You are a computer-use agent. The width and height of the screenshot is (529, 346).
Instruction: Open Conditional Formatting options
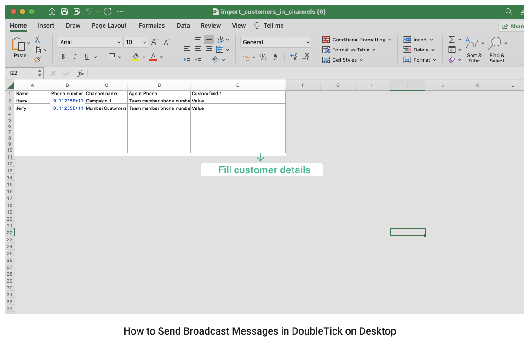[358, 40]
